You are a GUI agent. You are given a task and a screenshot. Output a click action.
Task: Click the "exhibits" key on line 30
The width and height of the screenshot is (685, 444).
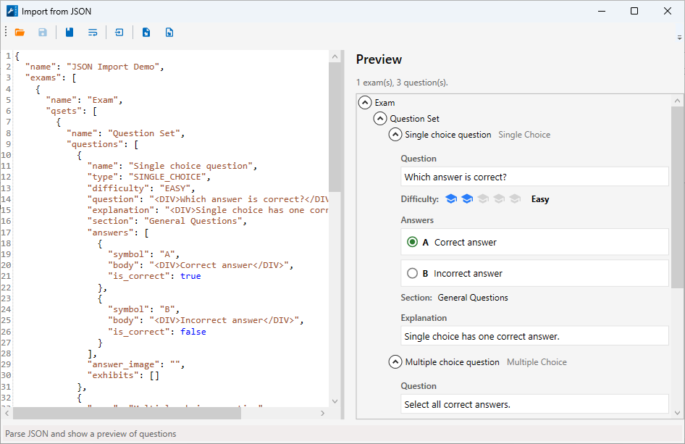(113, 375)
